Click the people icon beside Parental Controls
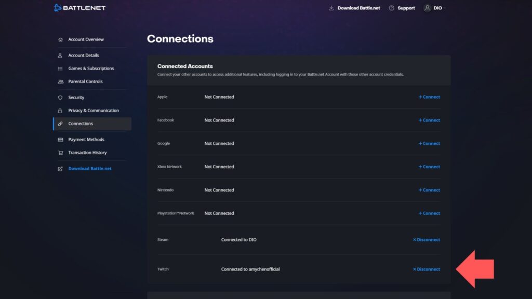 pos(60,81)
